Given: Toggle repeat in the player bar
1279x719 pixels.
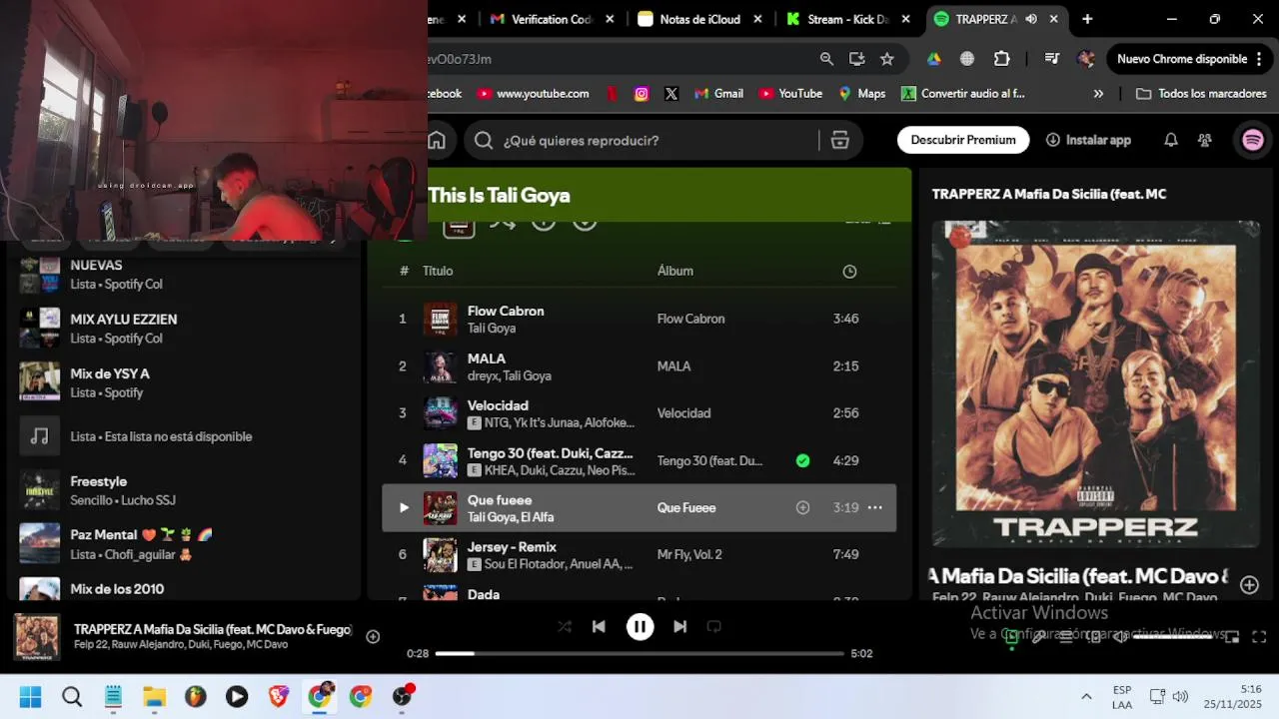Looking at the screenshot, I should click(x=714, y=626).
